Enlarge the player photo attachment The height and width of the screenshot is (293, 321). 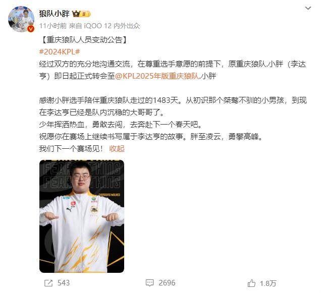pyautogui.click(x=82, y=216)
